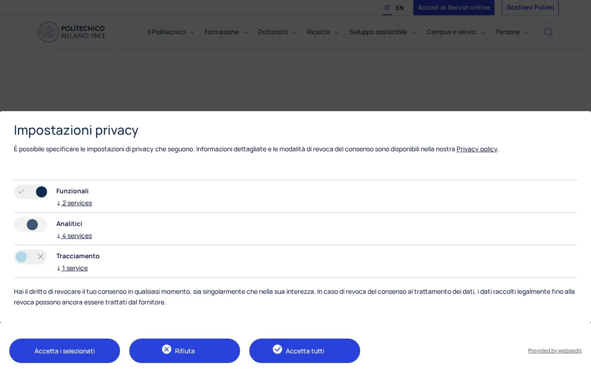Image resolution: width=591 pixels, height=369 pixels.
Task: Open Provided by websedit link
Action: click(555, 351)
